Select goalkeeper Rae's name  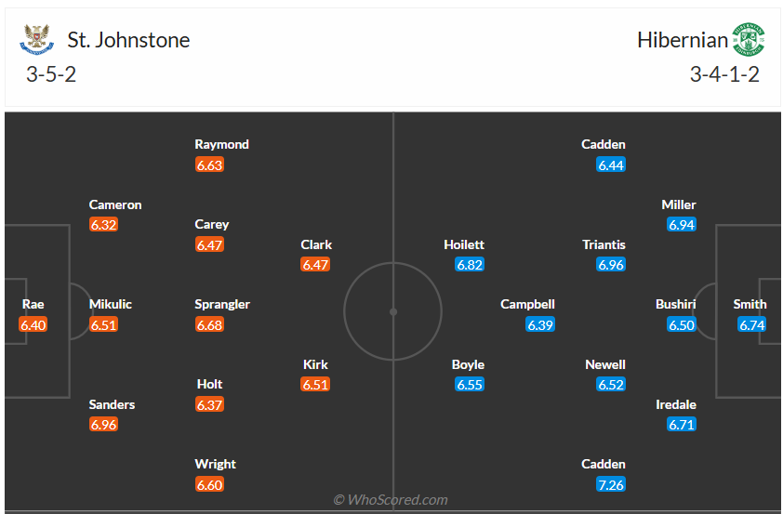point(33,304)
